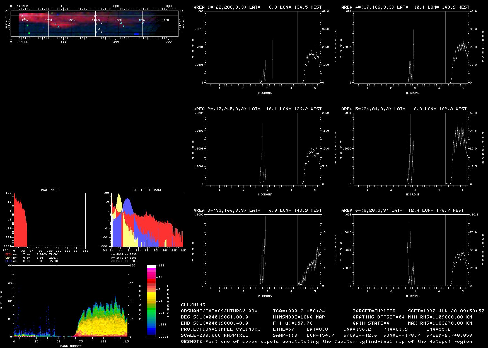Screen dimensions: 488x348
Task: Select the BLU channel legend label
Action: click(x=8, y=261)
